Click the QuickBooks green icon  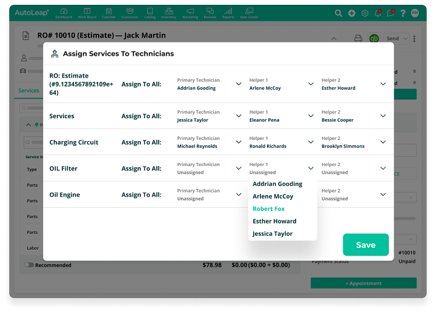[374, 38]
